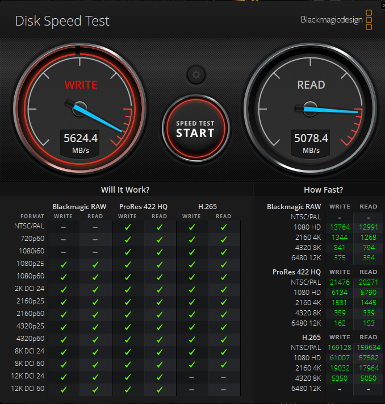Click the WRITE gauge dial
The width and height of the screenshot is (385, 404).
point(80,109)
